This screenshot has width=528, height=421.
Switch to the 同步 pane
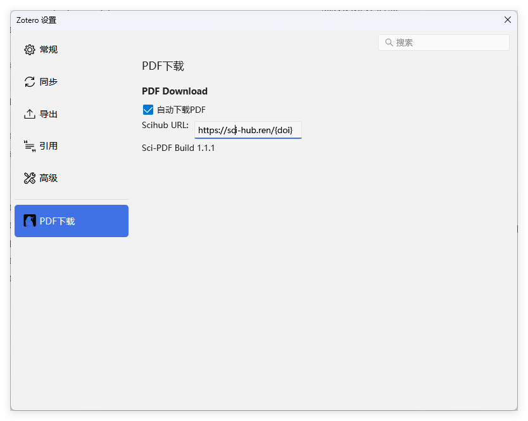49,82
